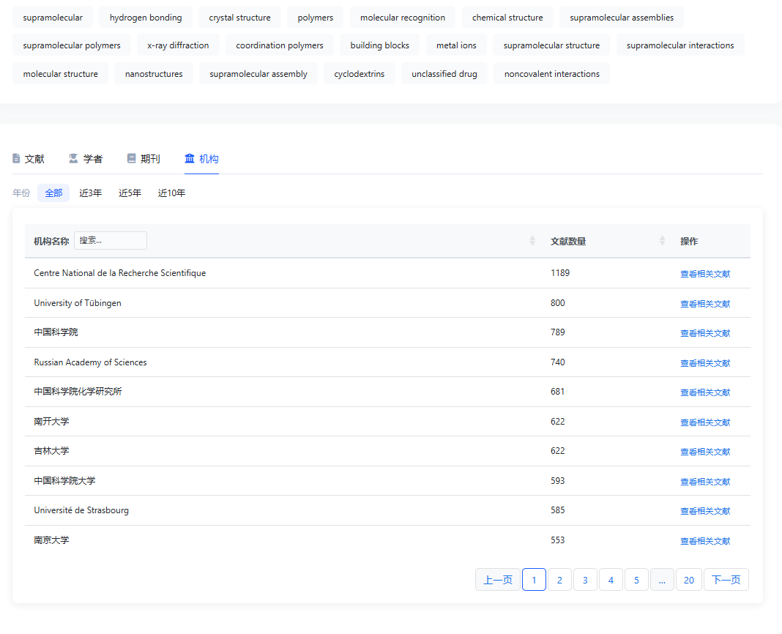Click the 学者 scholar tab icon
The width and height of the screenshot is (782, 634).
coord(73,159)
